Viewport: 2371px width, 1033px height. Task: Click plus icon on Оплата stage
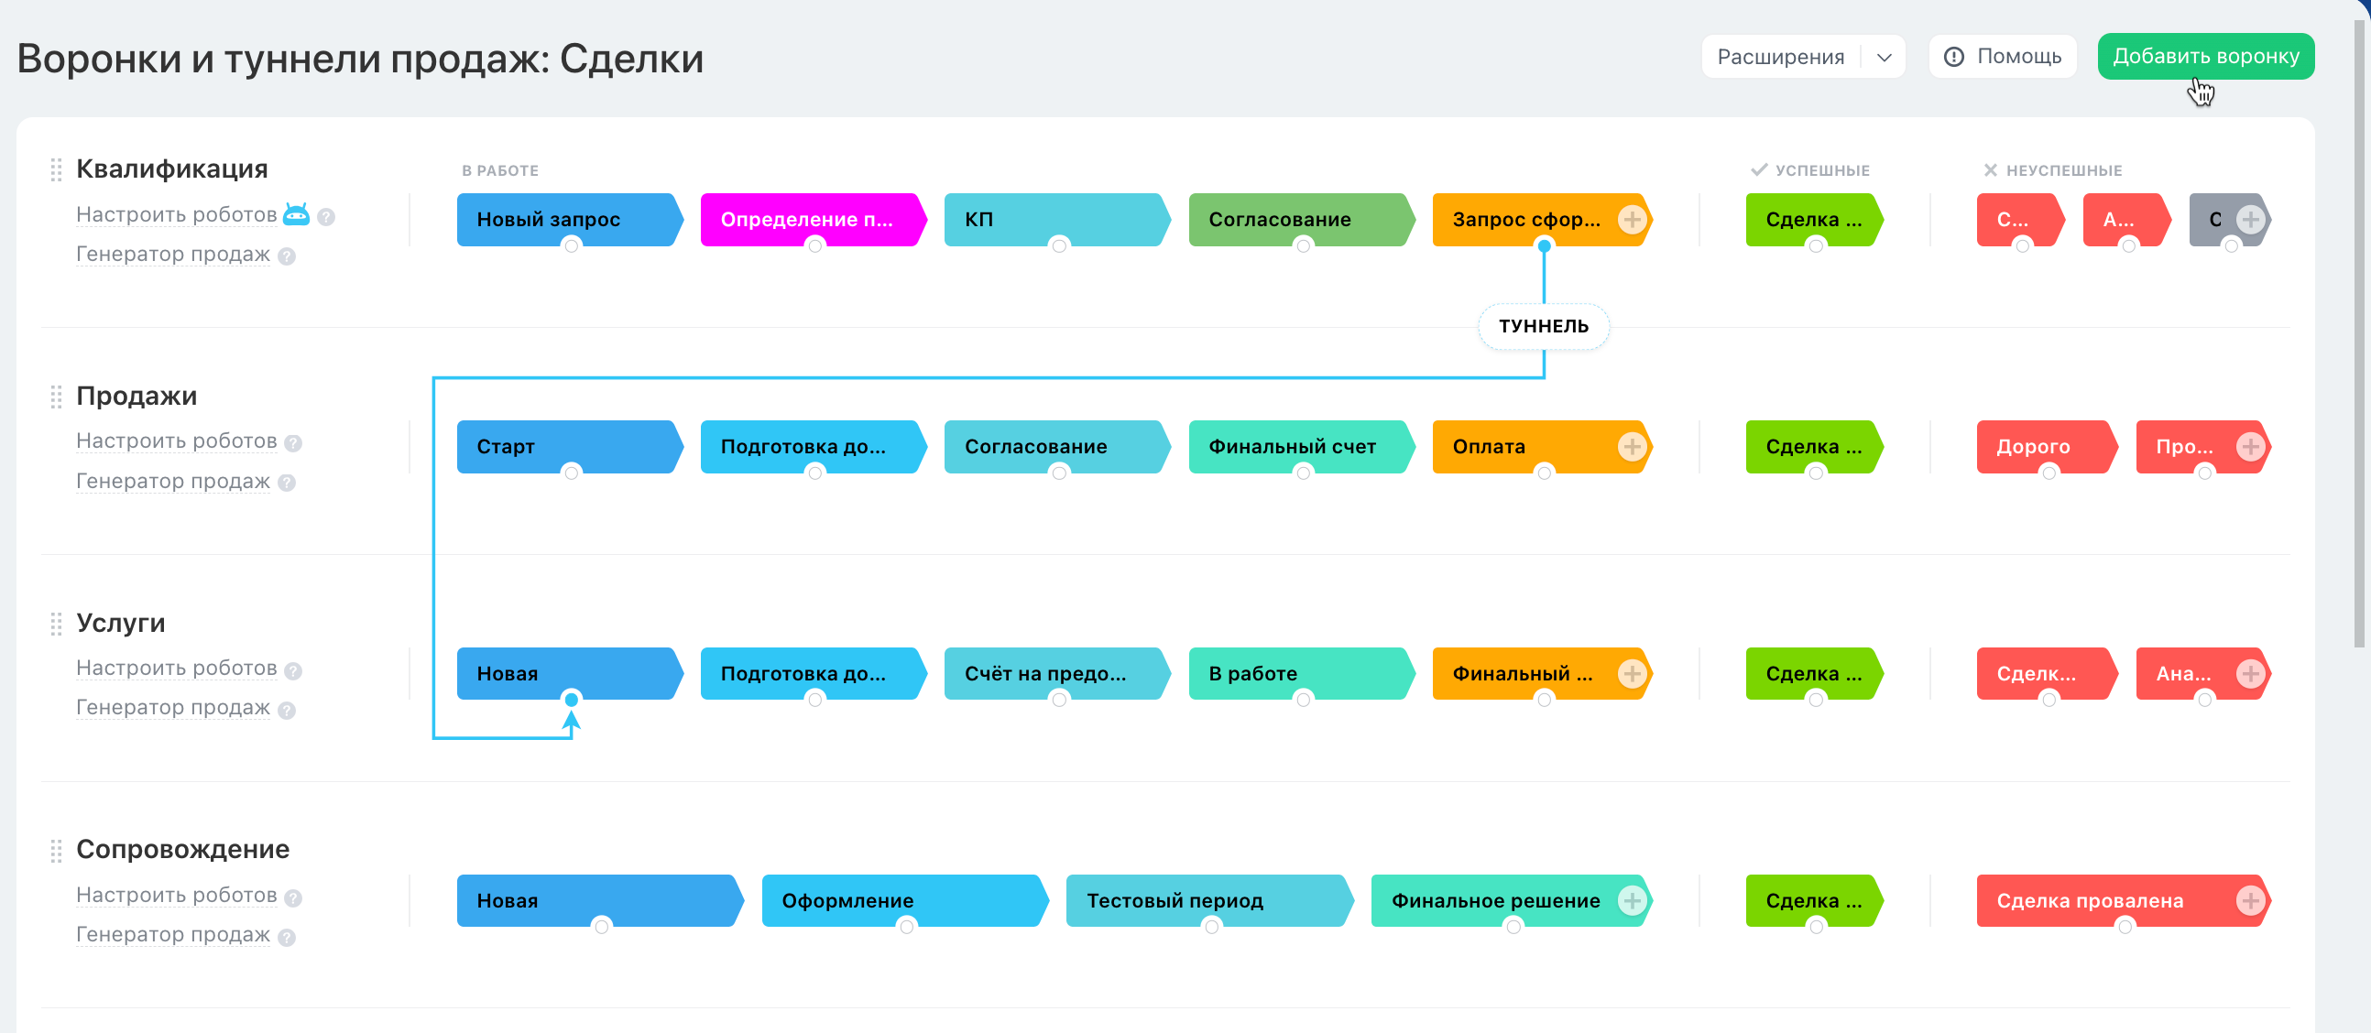coord(1632,447)
